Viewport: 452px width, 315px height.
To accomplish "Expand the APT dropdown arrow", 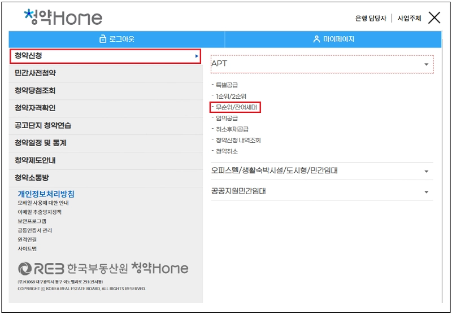I will click(427, 64).
